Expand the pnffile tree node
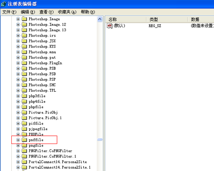Screen dimensions: 214x171 click(x=18, y=140)
